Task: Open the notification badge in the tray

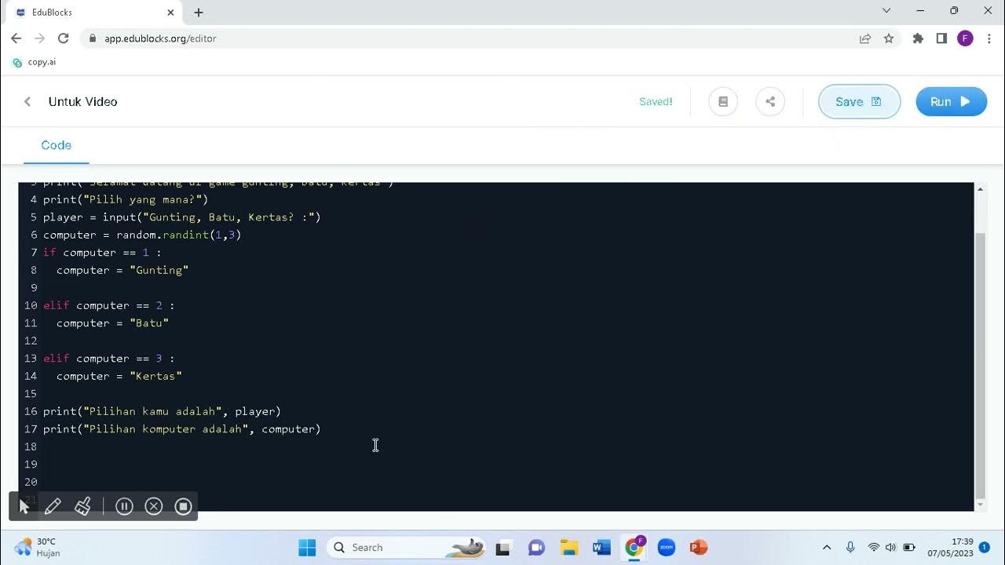Action: (x=985, y=547)
